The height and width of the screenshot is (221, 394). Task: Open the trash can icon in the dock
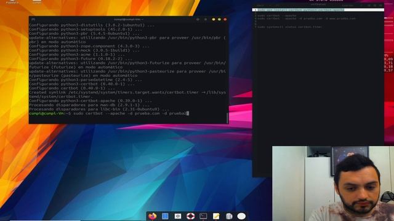[229, 216]
